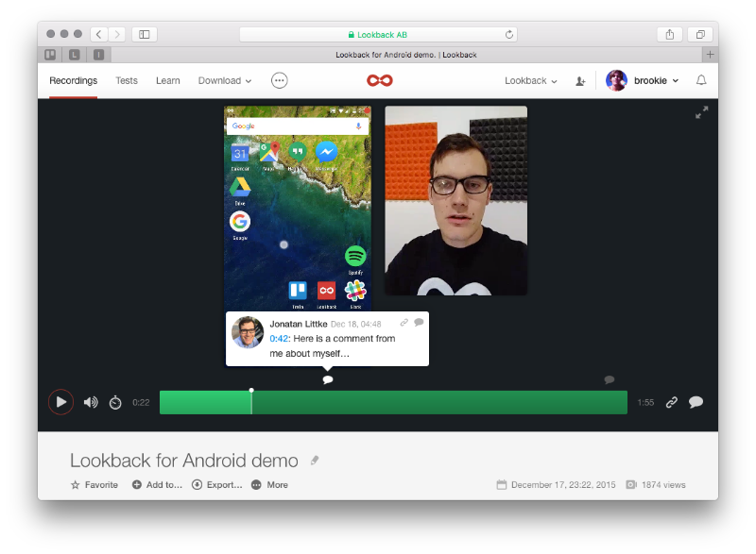756x554 pixels.
Task: Click the invite people icon
Action: tap(580, 81)
